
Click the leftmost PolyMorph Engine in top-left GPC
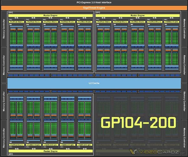coord(17,22)
